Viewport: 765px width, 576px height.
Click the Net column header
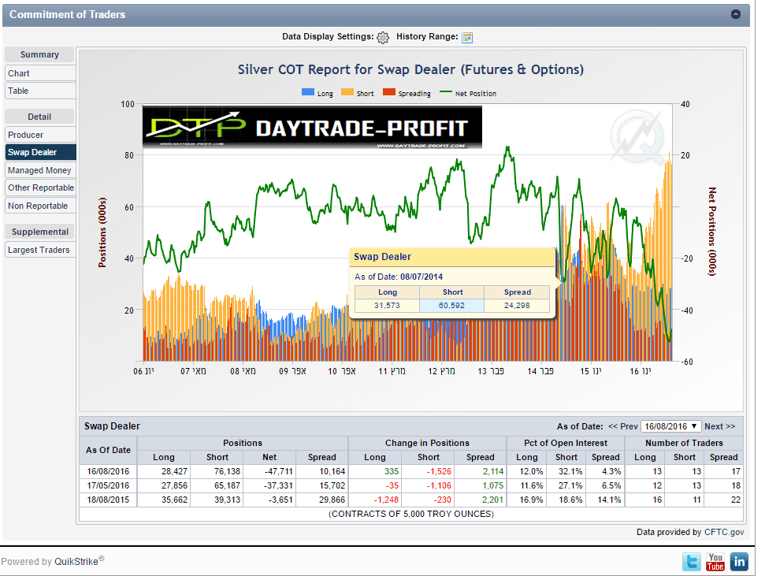[x=269, y=457]
